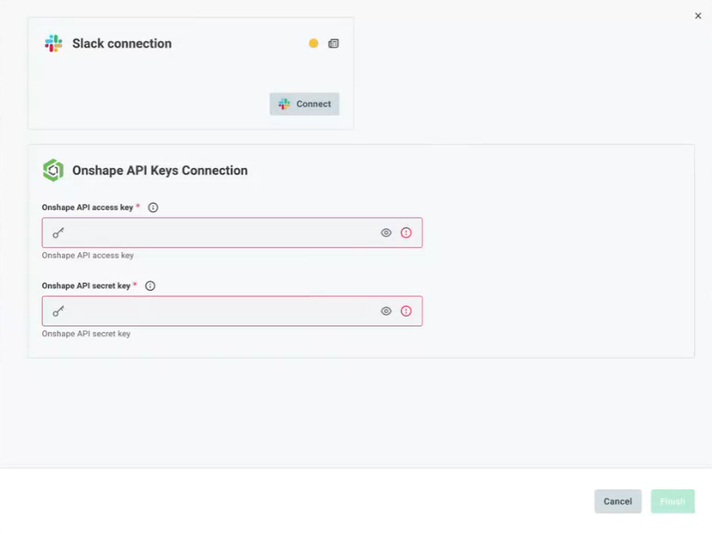The height and width of the screenshot is (534, 712).
Task: Click the key icon in secret key field
Action: coord(58,311)
